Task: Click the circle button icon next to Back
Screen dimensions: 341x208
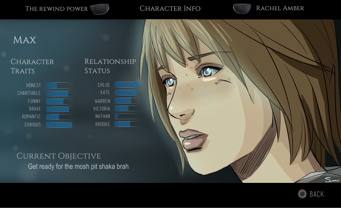Action: point(302,194)
